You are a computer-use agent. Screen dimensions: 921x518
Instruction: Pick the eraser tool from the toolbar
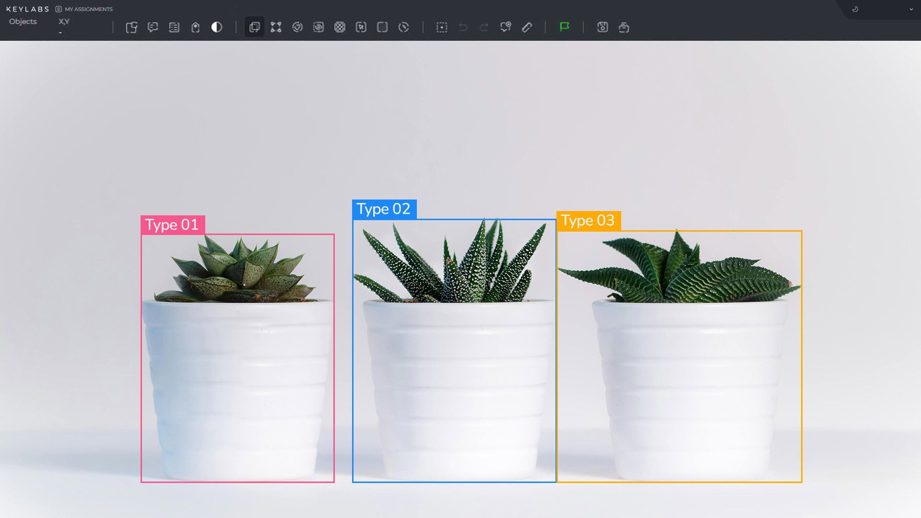click(x=527, y=27)
